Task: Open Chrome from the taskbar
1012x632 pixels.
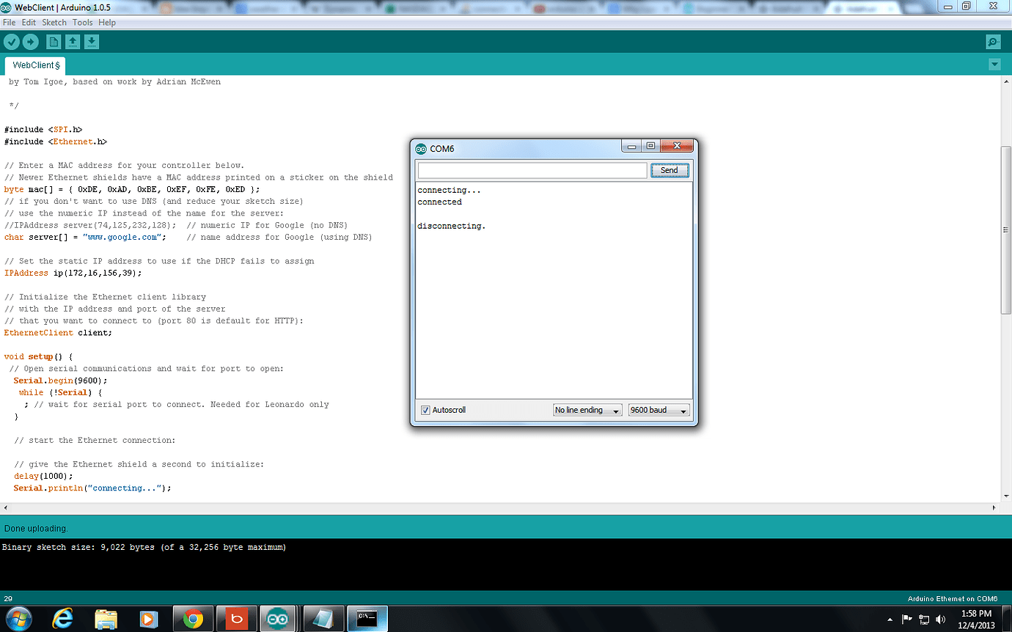Action: 193,619
